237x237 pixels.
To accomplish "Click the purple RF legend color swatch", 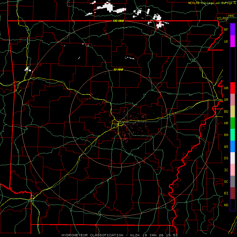I will pyautogui.click(x=233, y=29).
